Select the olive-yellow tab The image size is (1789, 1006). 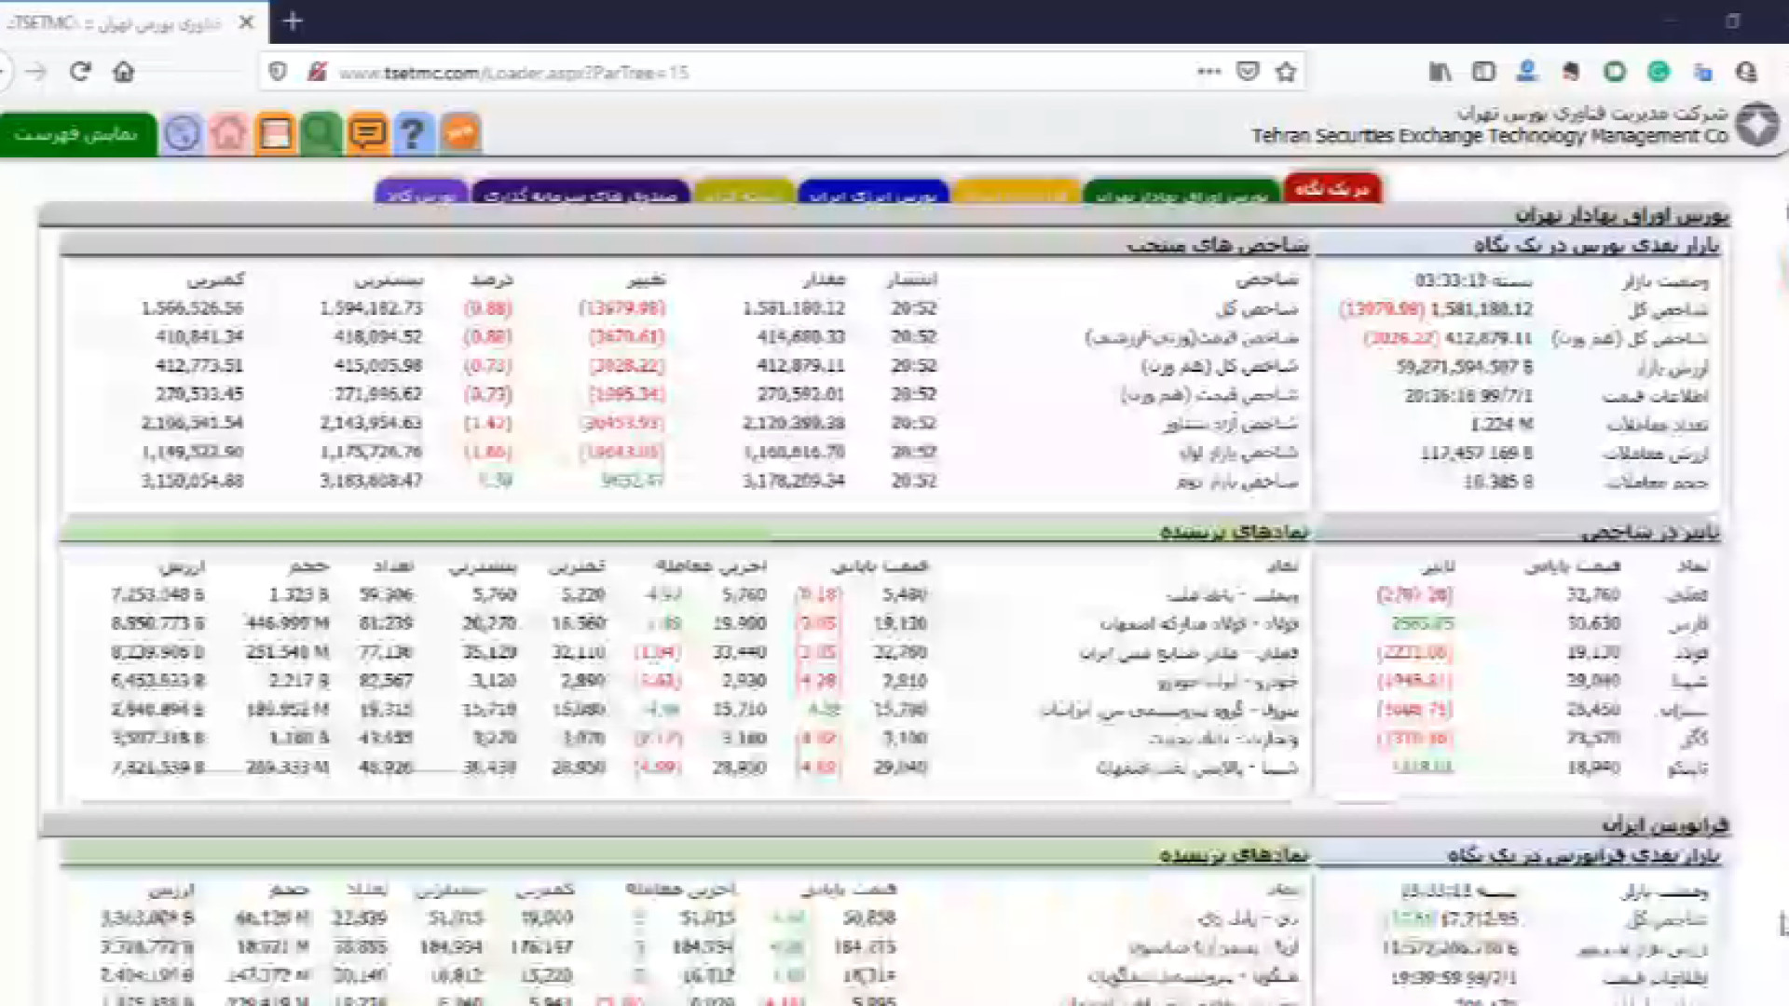click(x=744, y=193)
